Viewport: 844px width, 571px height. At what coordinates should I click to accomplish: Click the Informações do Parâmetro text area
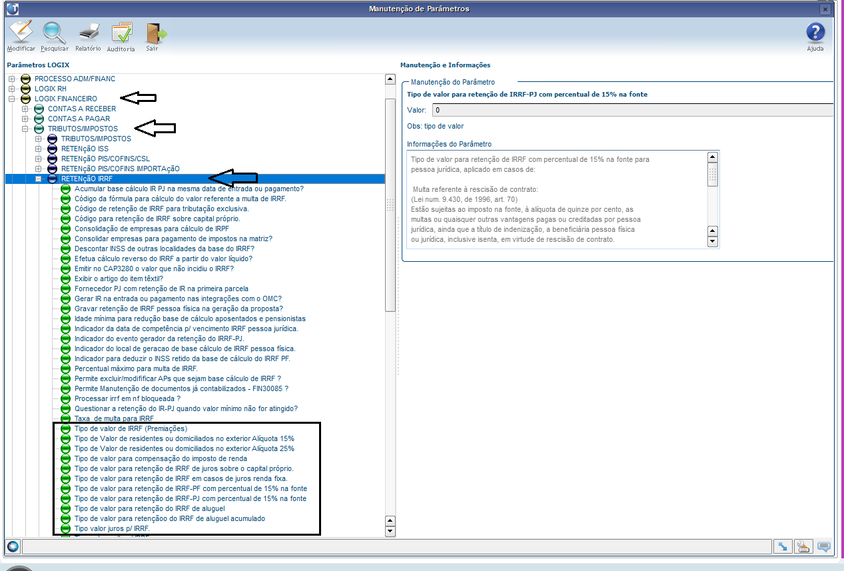click(x=556, y=200)
